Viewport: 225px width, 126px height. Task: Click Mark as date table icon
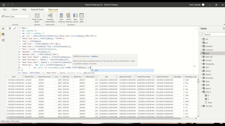point(37,15)
